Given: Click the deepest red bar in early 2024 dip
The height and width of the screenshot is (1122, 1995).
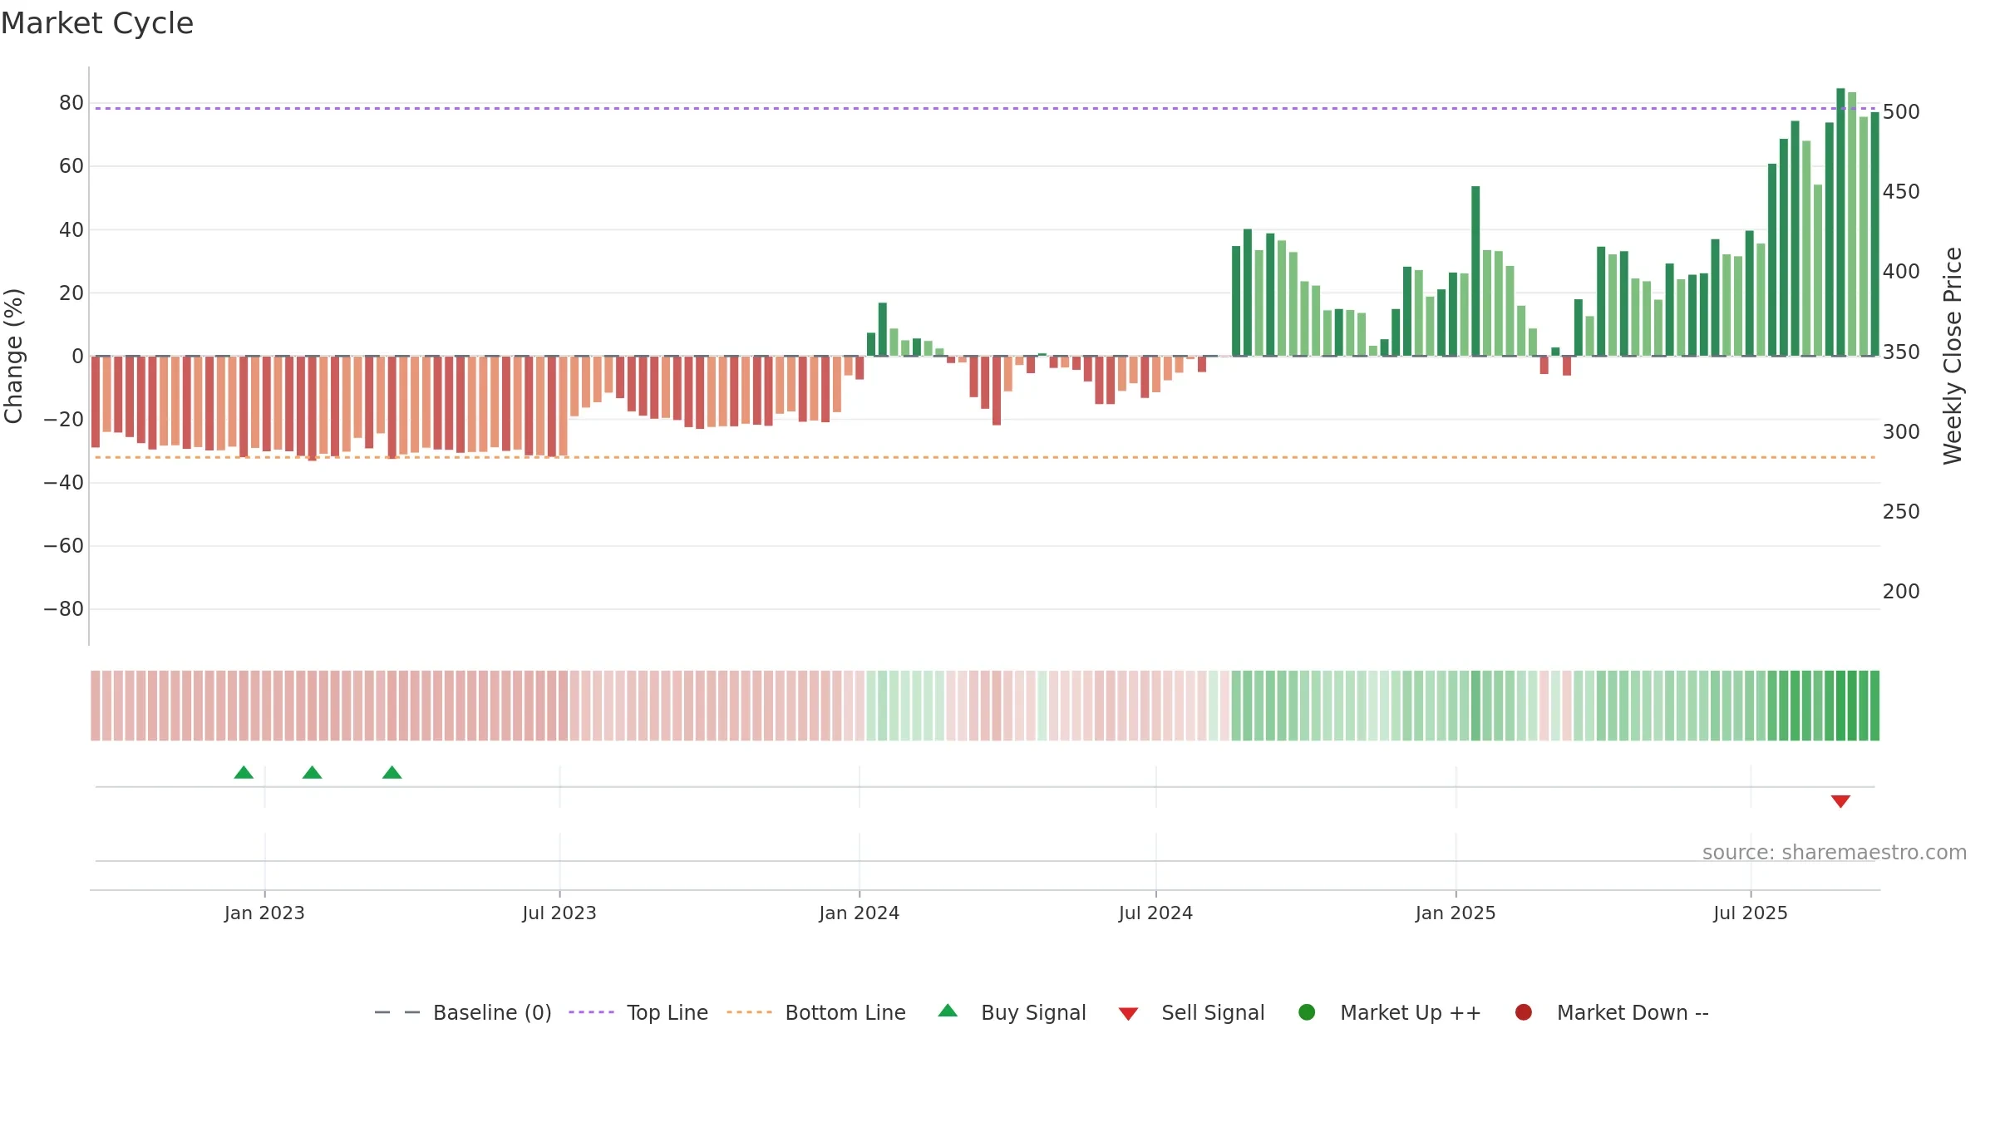Looking at the screenshot, I should [x=997, y=391].
